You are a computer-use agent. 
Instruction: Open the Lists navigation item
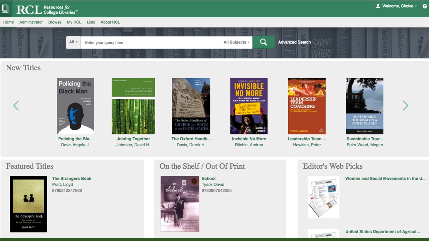click(x=91, y=22)
